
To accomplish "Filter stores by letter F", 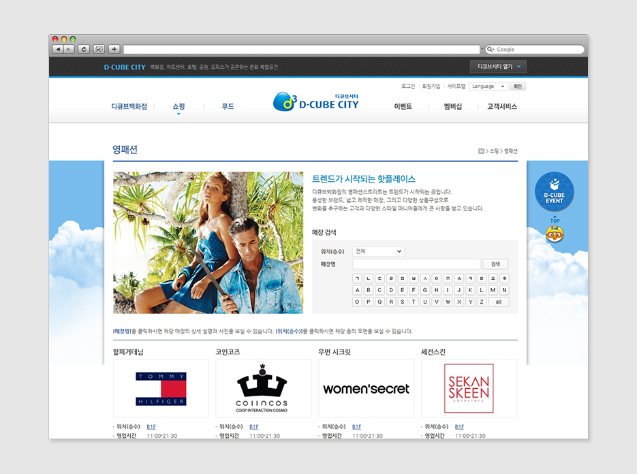I will [x=414, y=290].
